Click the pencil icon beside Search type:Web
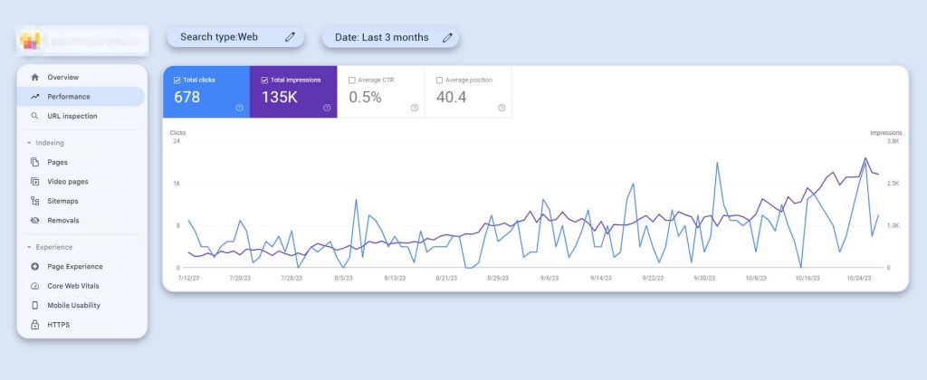 [x=290, y=37]
